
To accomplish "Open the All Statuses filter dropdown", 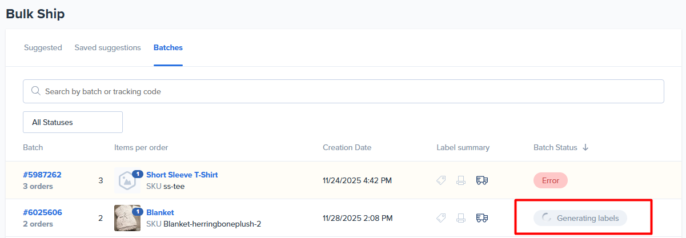I will (x=73, y=122).
